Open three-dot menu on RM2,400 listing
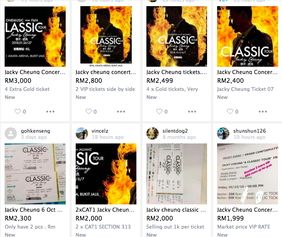282x237 pixels. [x=263, y=112]
